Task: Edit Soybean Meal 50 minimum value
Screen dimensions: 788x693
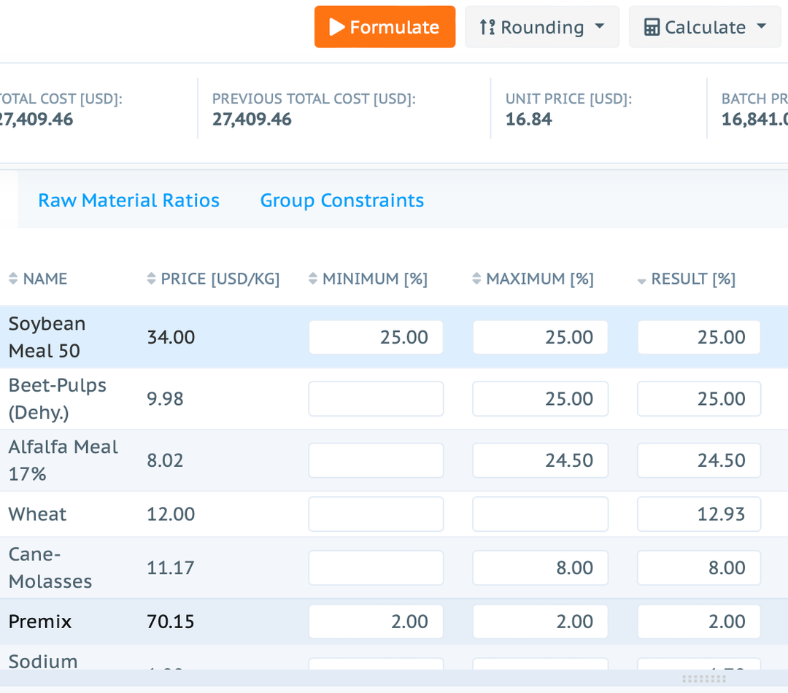Action: tap(375, 337)
